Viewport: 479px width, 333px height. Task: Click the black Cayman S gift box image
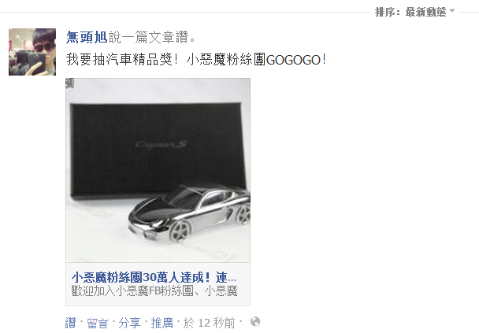click(158, 150)
